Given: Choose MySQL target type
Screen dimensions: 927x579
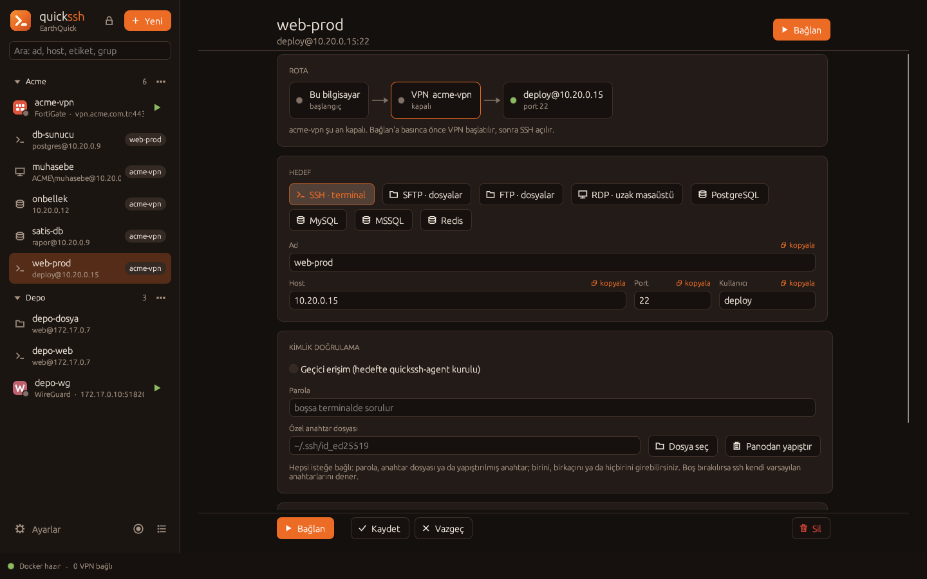Looking at the screenshot, I should coord(318,220).
